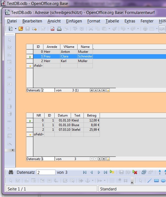
Task: Click the Betrag column header
Action: [x=91, y=115]
